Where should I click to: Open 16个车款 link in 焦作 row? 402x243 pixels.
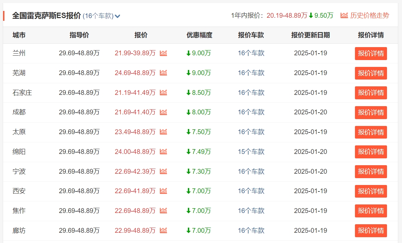tap(251, 211)
